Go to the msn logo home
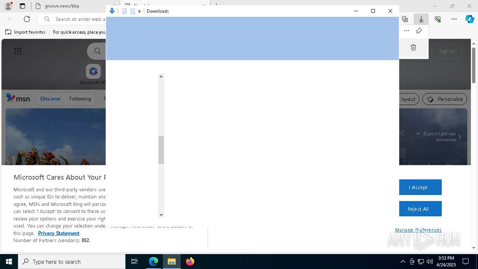The image size is (478, 269). click(18, 98)
